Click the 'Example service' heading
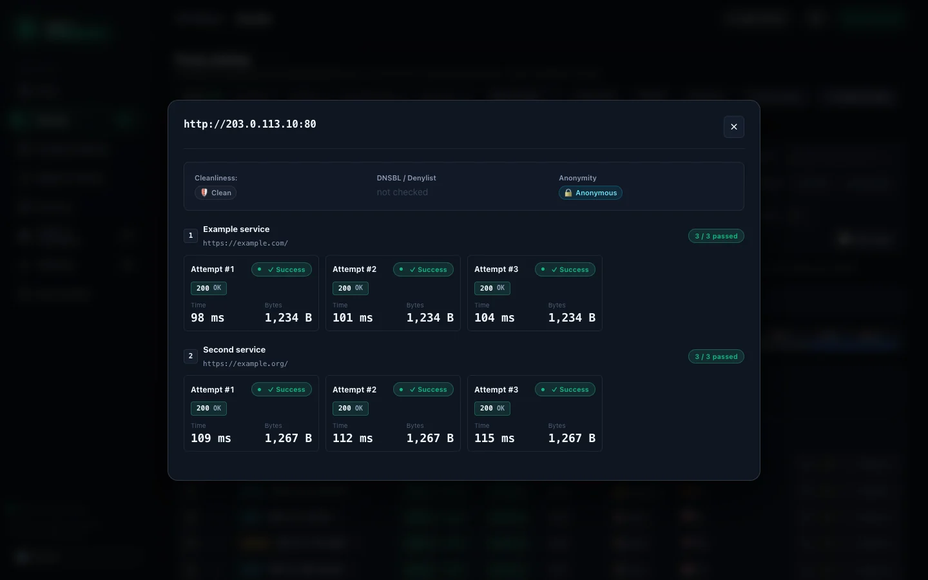This screenshot has width=928, height=580. 237,229
